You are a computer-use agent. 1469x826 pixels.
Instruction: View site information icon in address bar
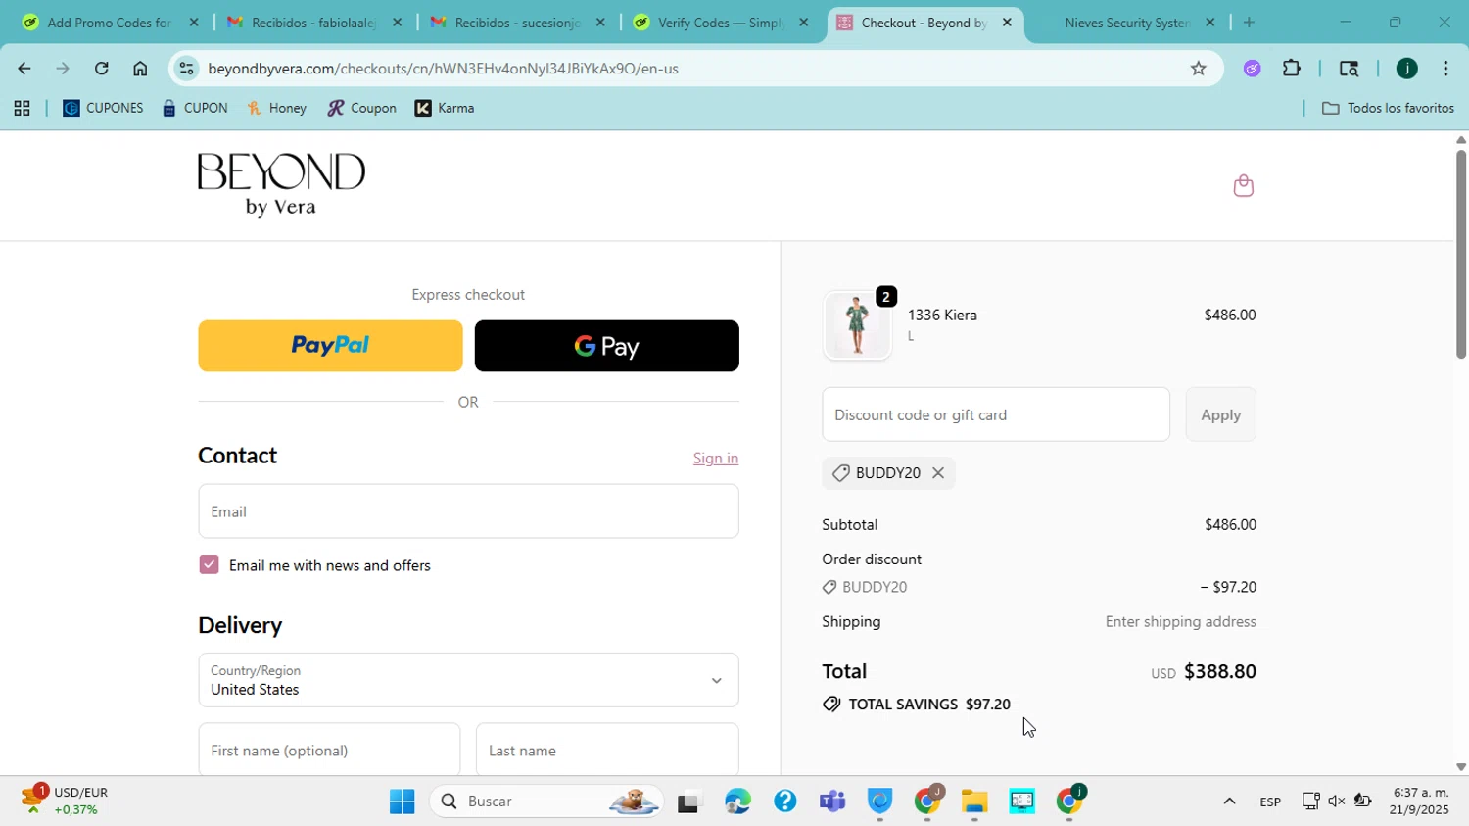187,69
